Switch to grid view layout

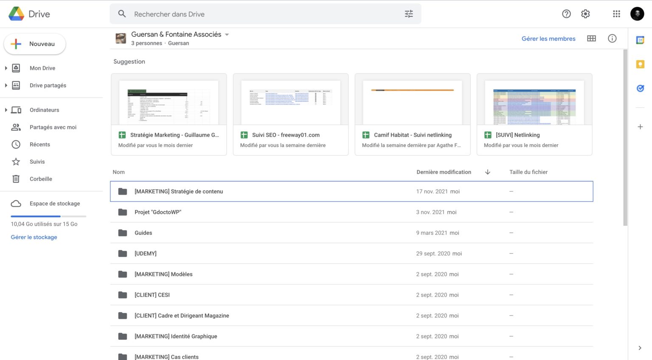tap(591, 38)
